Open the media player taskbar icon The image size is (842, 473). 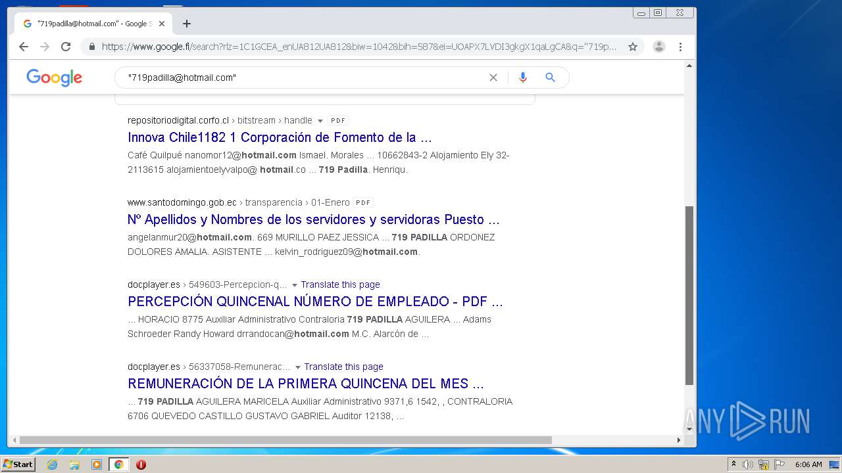click(97, 464)
